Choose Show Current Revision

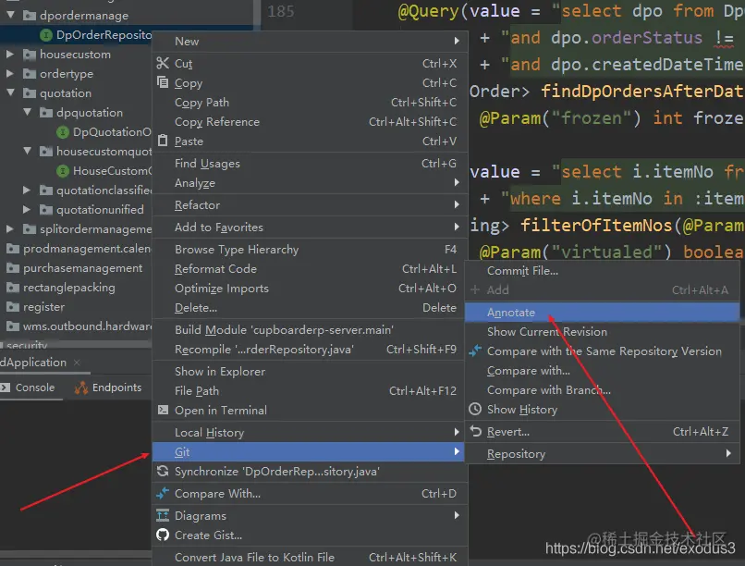(x=603, y=332)
